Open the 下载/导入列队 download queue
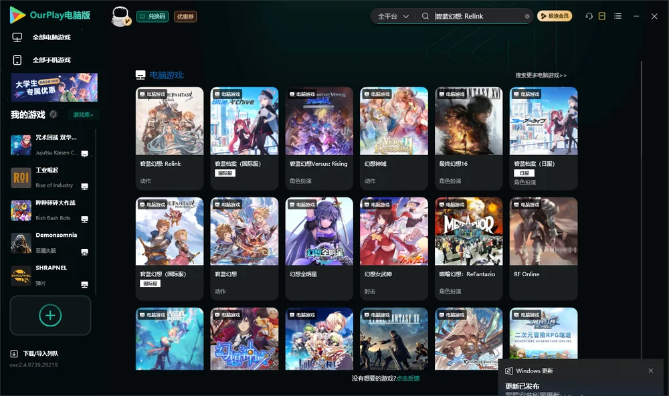 [x=35, y=353]
